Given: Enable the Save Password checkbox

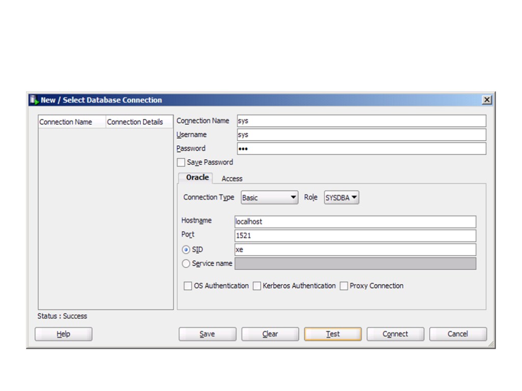Looking at the screenshot, I should 181,162.
